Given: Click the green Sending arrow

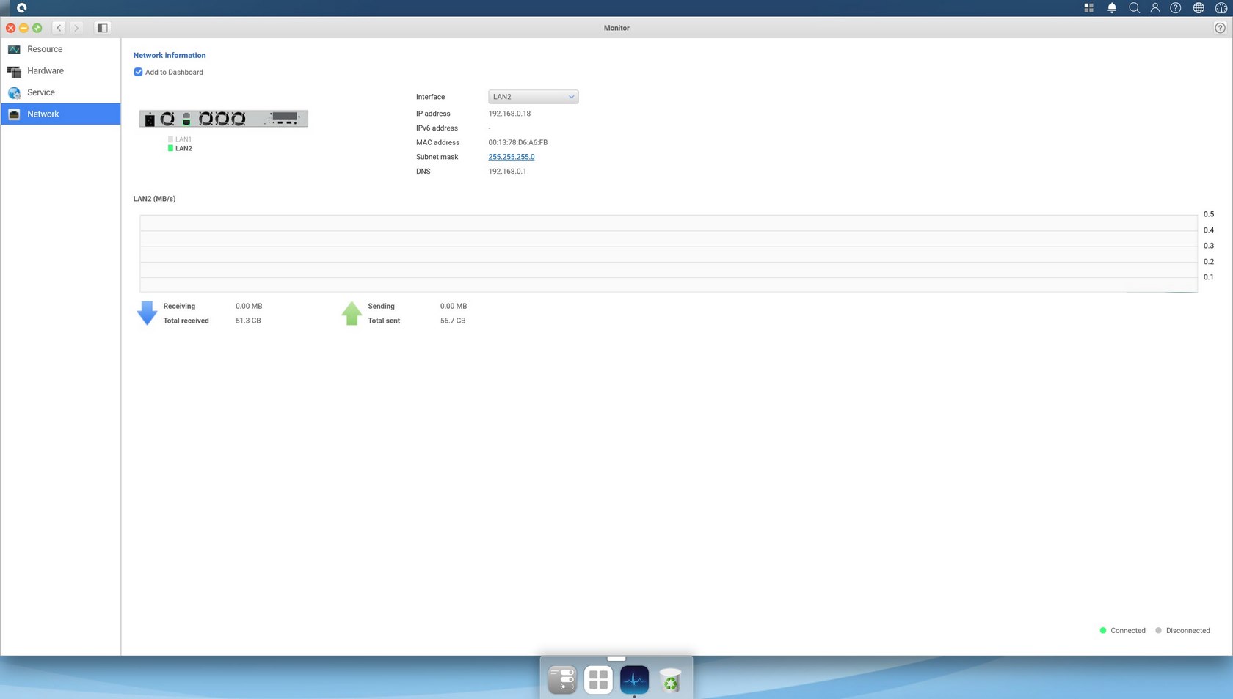Looking at the screenshot, I should point(352,313).
